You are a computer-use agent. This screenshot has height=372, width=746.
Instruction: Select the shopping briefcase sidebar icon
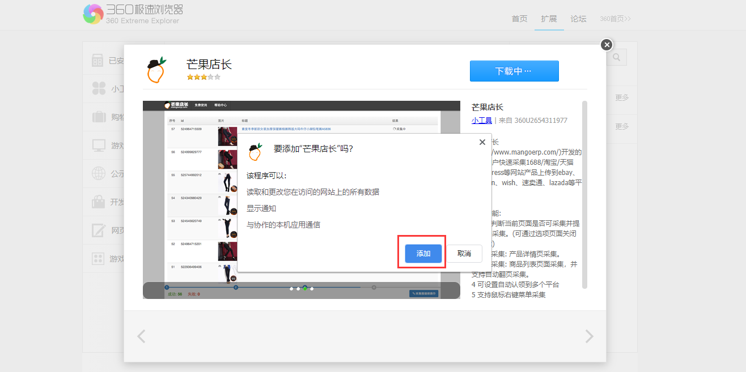point(99,117)
